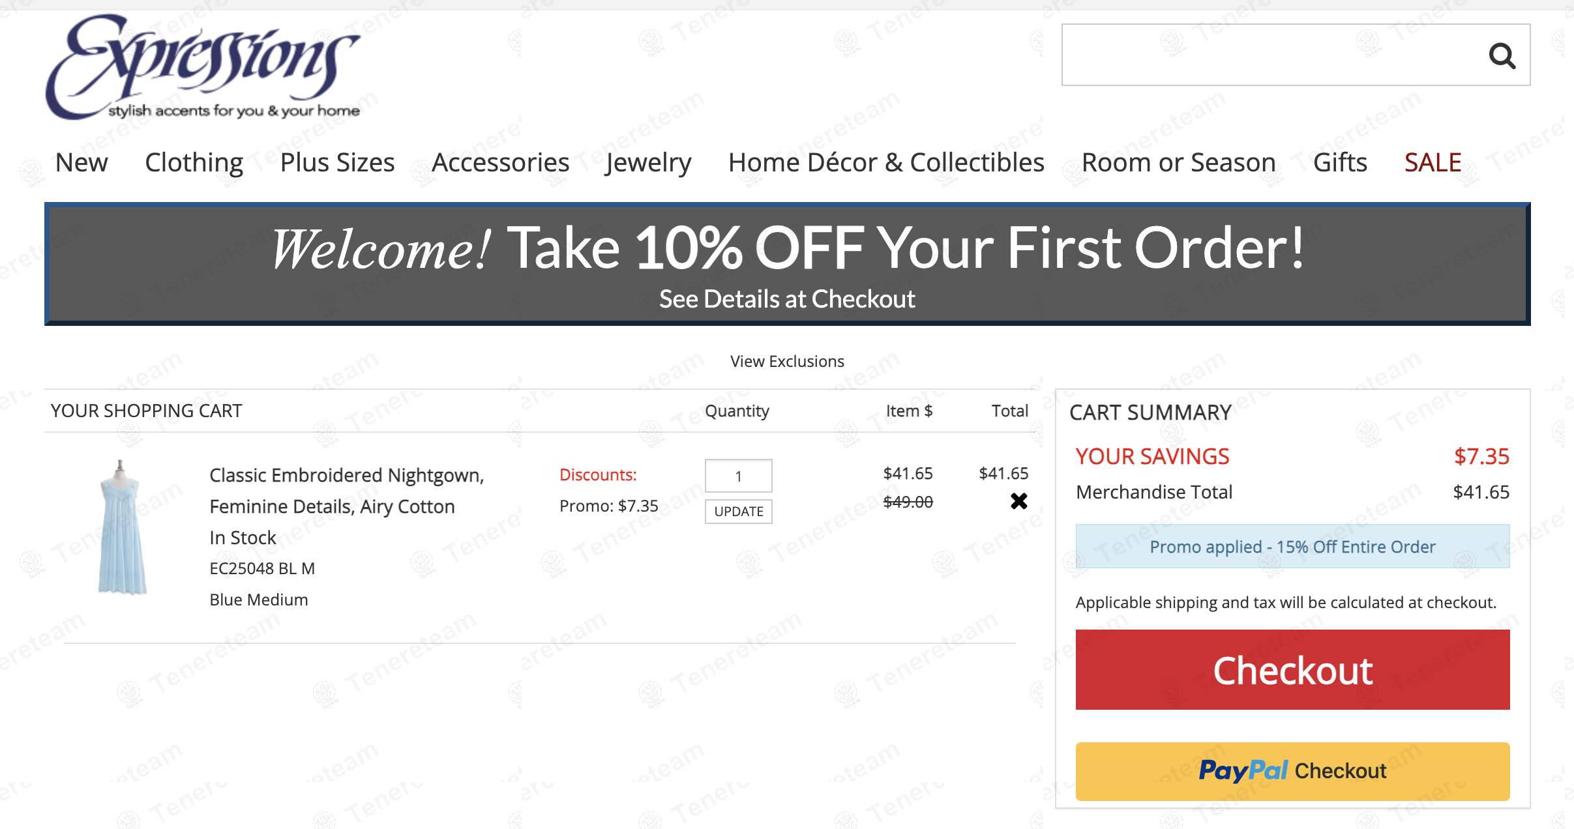Pay with the PayPal Checkout button
Screen dimensions: 1574x829
(x=1292, y=771)
